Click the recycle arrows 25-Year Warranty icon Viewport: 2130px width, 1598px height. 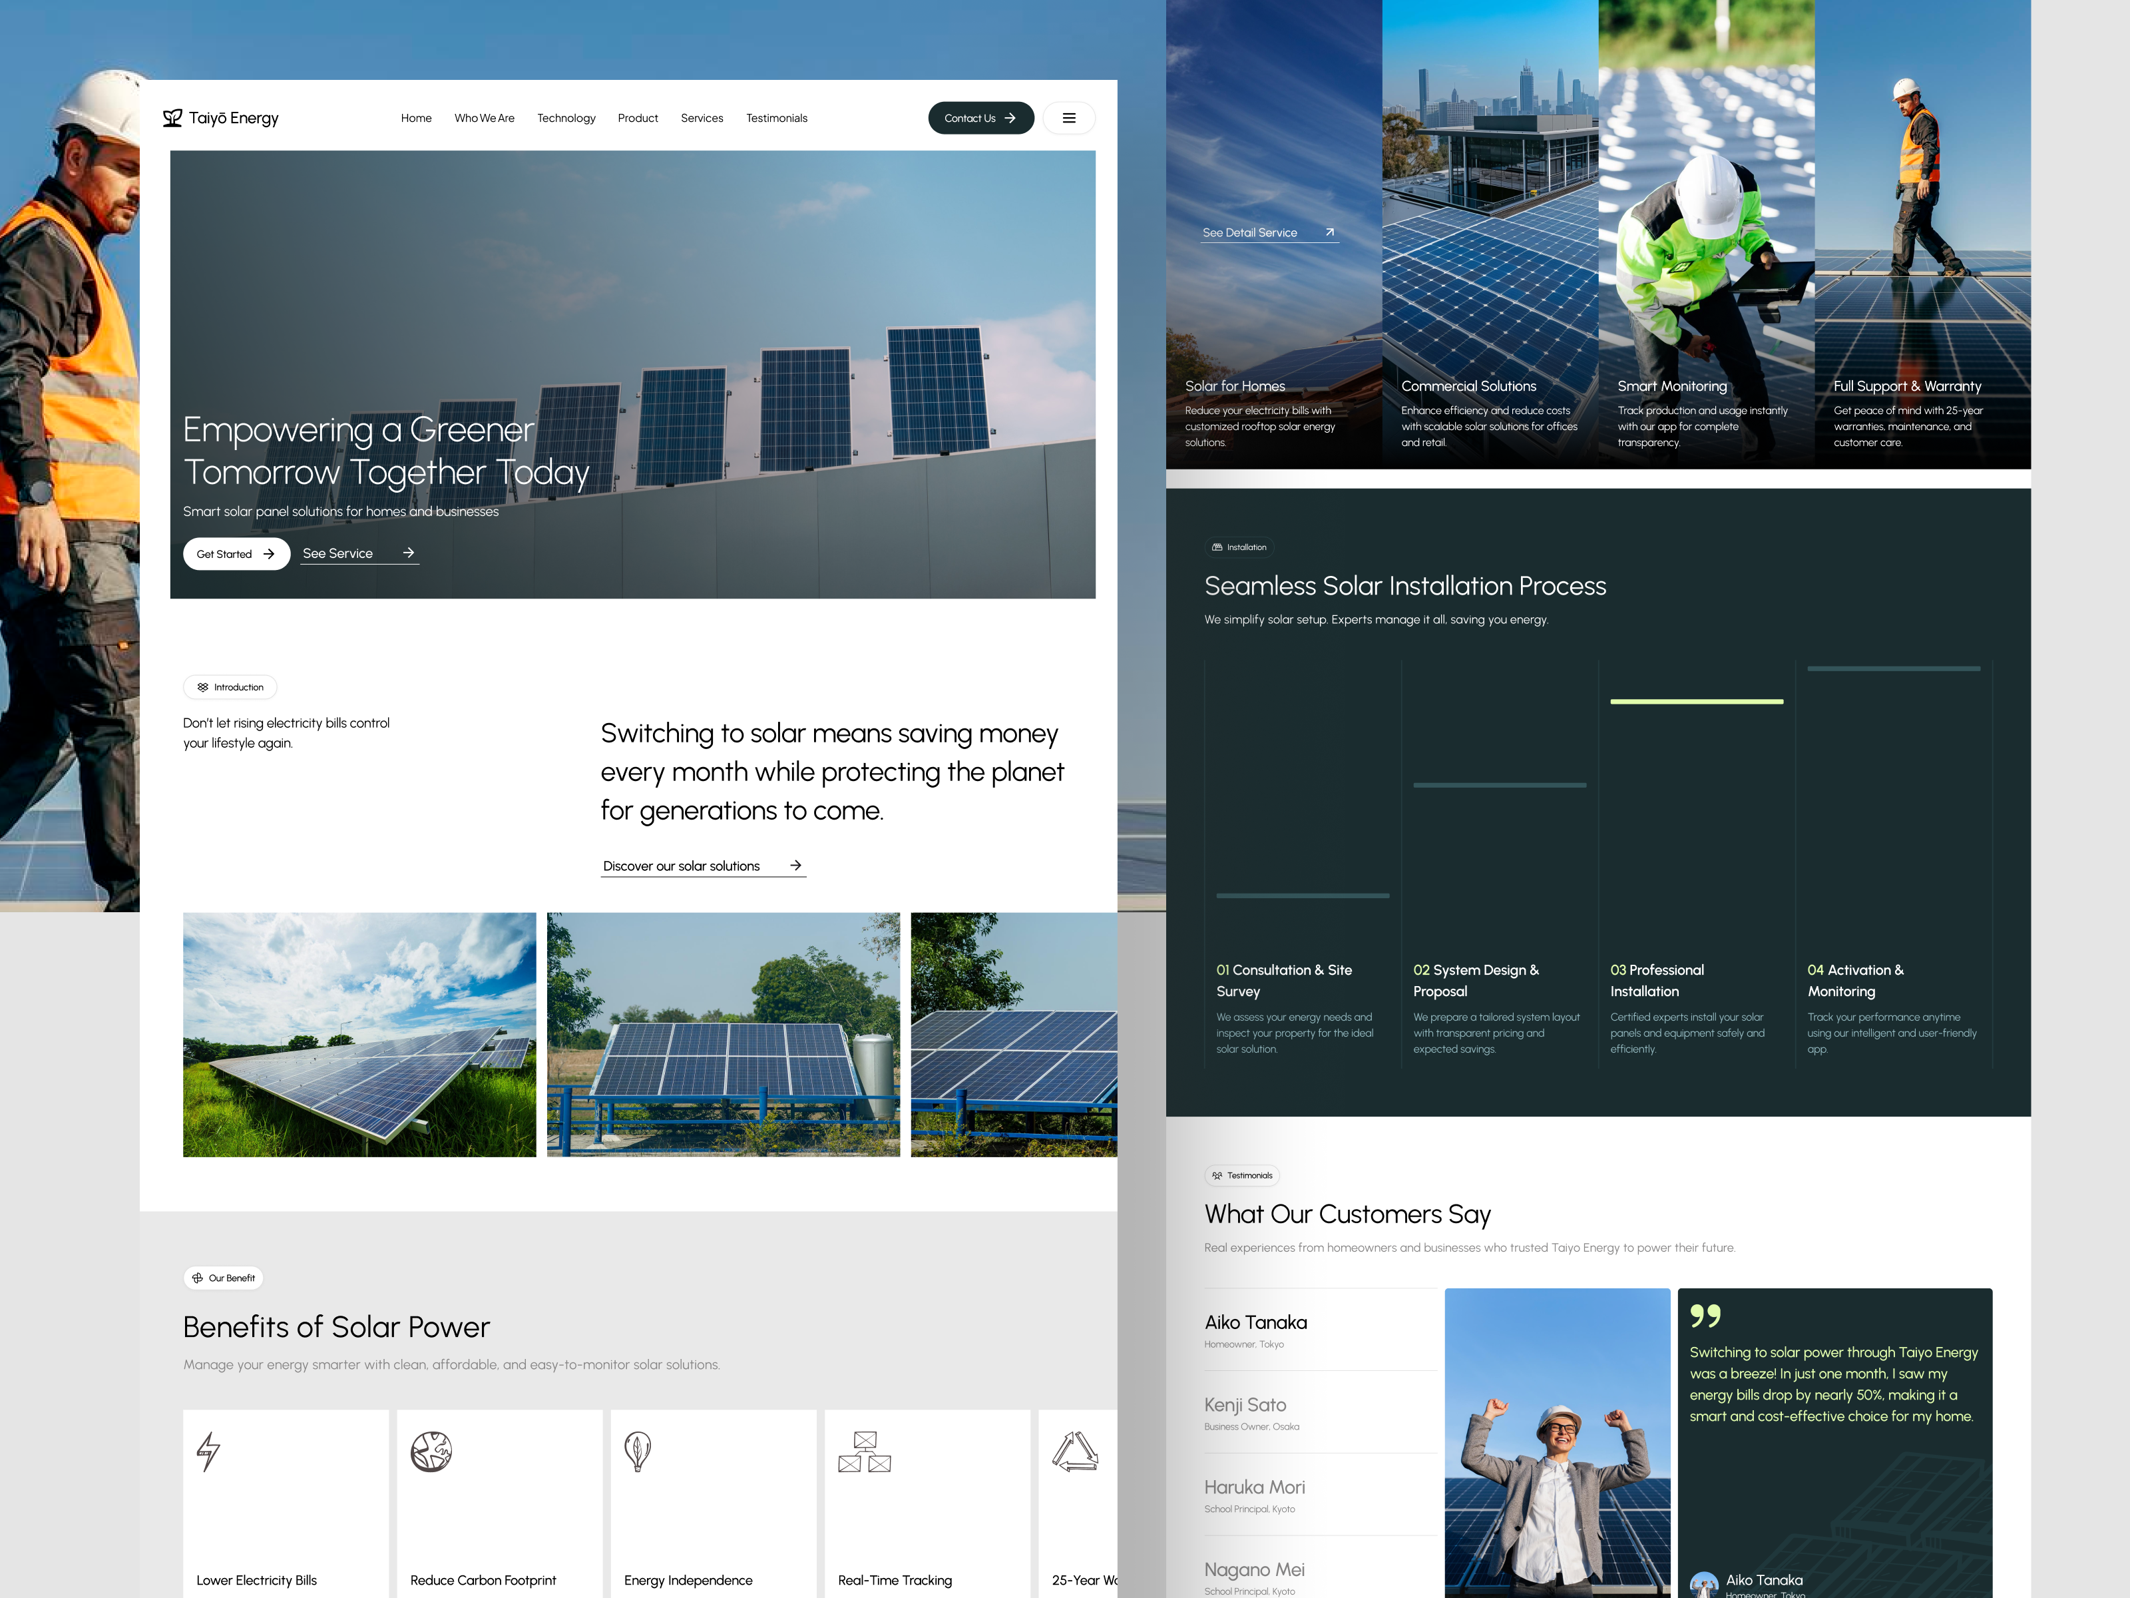click(x=1076, y=1452)
